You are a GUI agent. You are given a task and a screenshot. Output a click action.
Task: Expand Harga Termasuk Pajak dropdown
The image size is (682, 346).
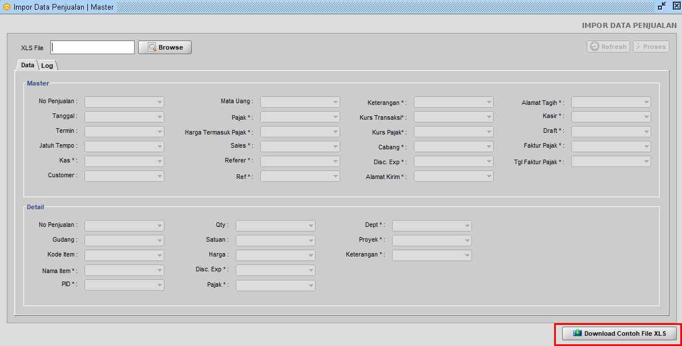(x=300, y=132)
